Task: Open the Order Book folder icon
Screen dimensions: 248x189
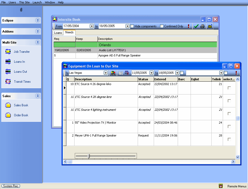Action: point(8,115)
